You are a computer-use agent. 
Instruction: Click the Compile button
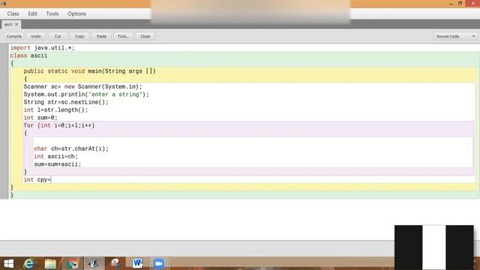[x=14, y=36]
